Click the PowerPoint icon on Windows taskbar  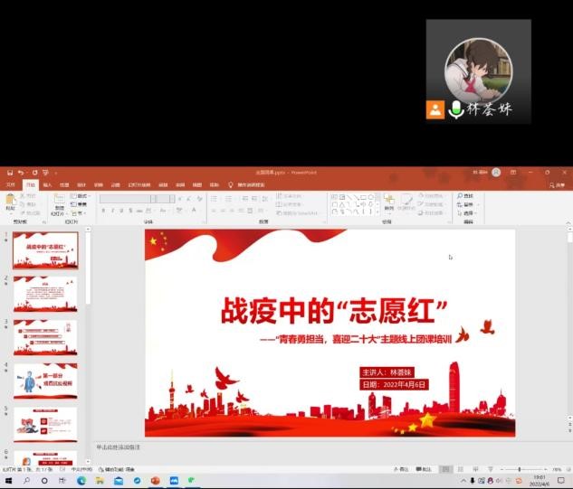155,481
